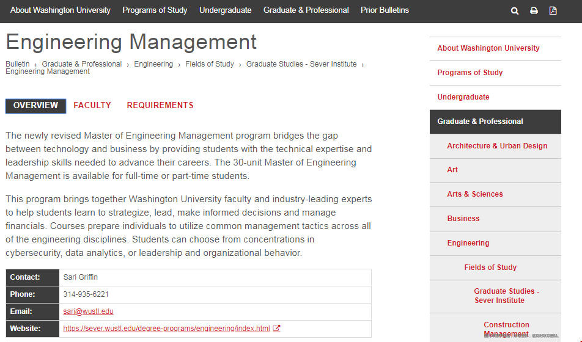The width and height of the screenshot is (582, 342).
Task: Click the Engineering Management page heading
Action: pos(131,42)
